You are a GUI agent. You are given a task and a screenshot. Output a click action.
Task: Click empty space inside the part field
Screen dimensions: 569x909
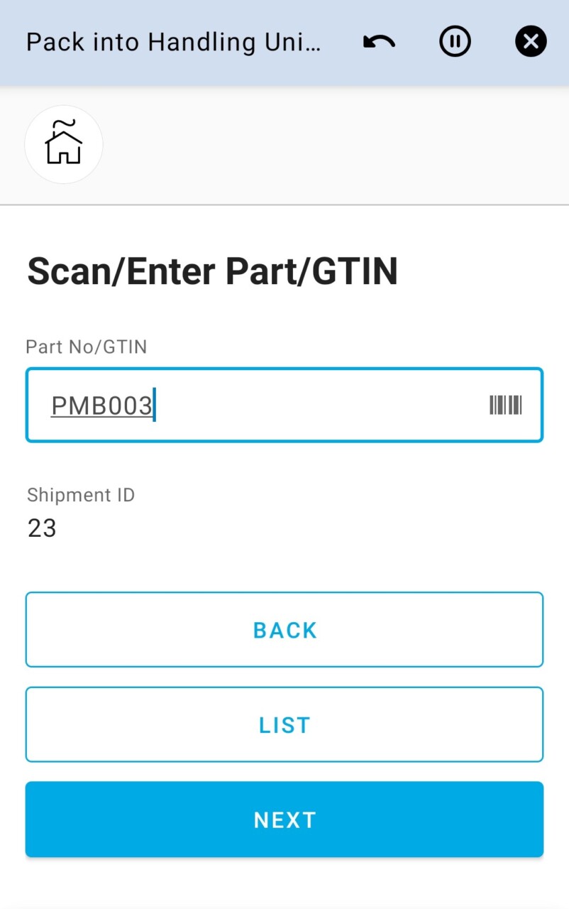tap(319, 405)
